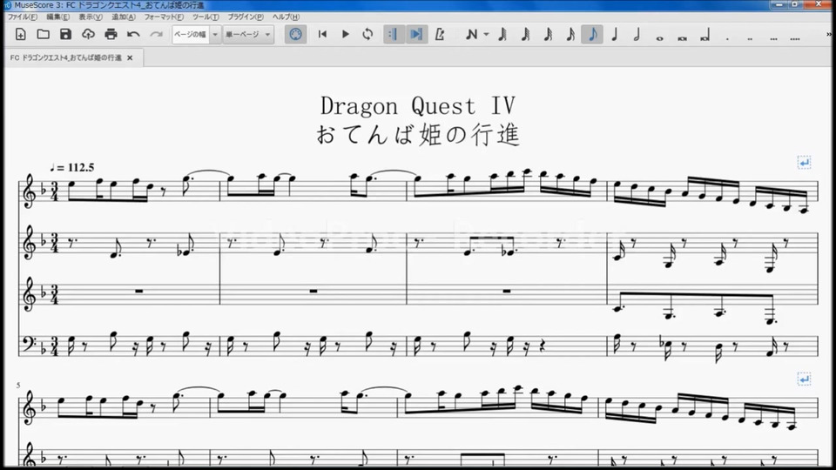Select the 'Dragon Quest IV' title text
The width and height of the screenshot is (836, 470).
pyautogui.click(x=418, y=105)
